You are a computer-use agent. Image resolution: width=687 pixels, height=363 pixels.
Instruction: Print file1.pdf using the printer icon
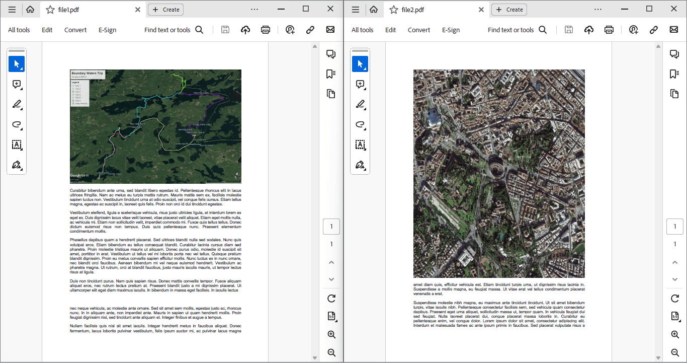click(x=266, y=30)
